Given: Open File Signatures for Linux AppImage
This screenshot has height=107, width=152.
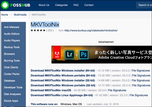Looking at the screenshot, I should 139,95.
